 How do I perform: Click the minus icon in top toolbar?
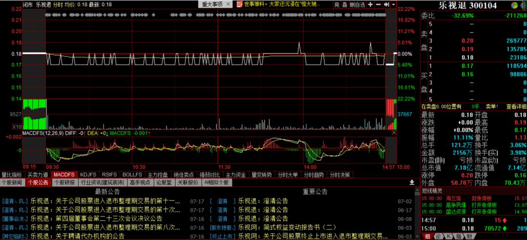pos(379,4)
